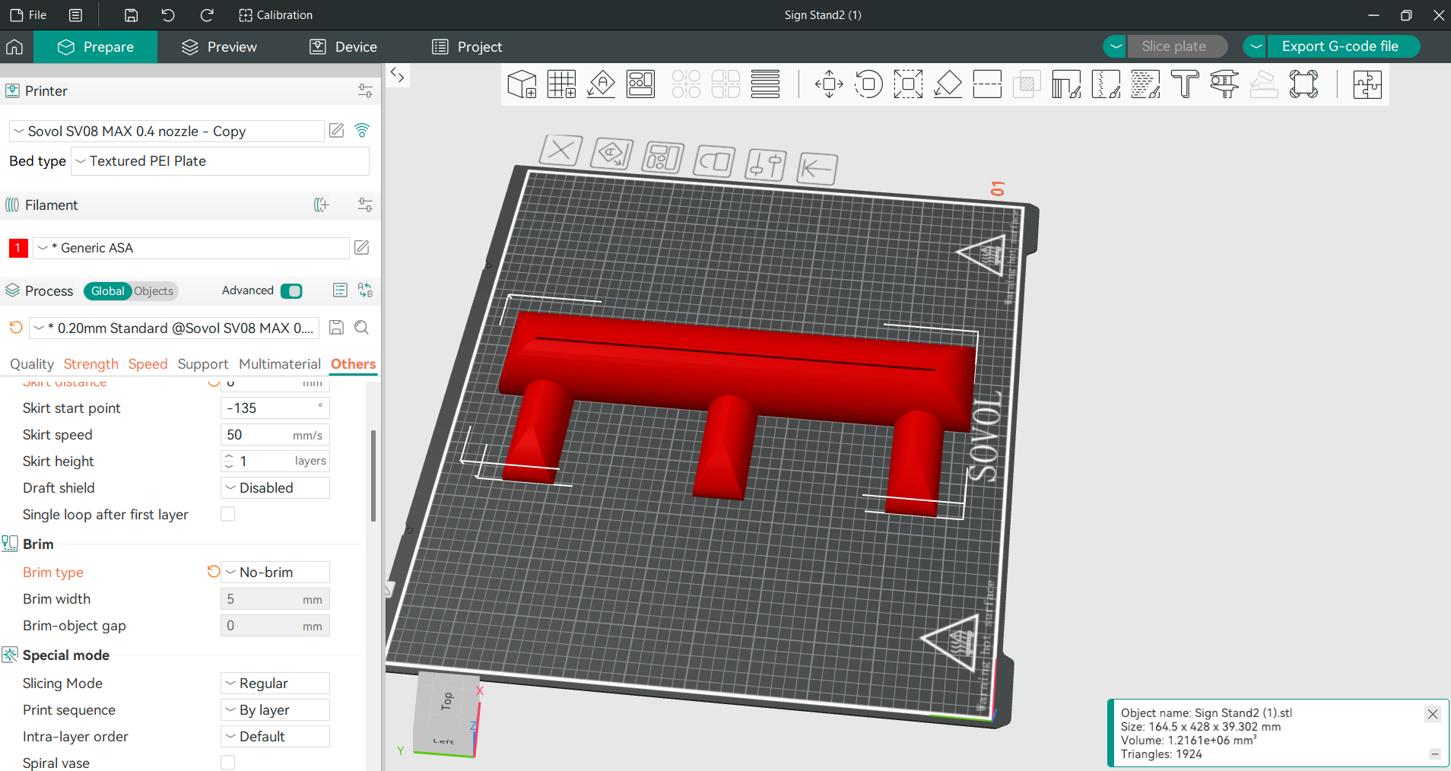Open the Brim type dropdown
Image resolution: width=1451 pixels, height=771 pixels.
(x=275, y=572)
